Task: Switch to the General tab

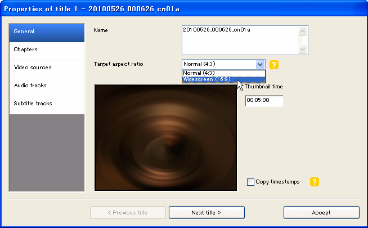Action: pyautogui.click(x=47, y=32)
